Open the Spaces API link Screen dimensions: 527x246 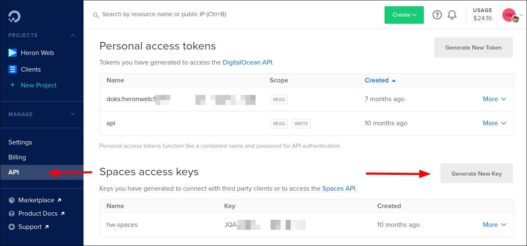point(339,188)
